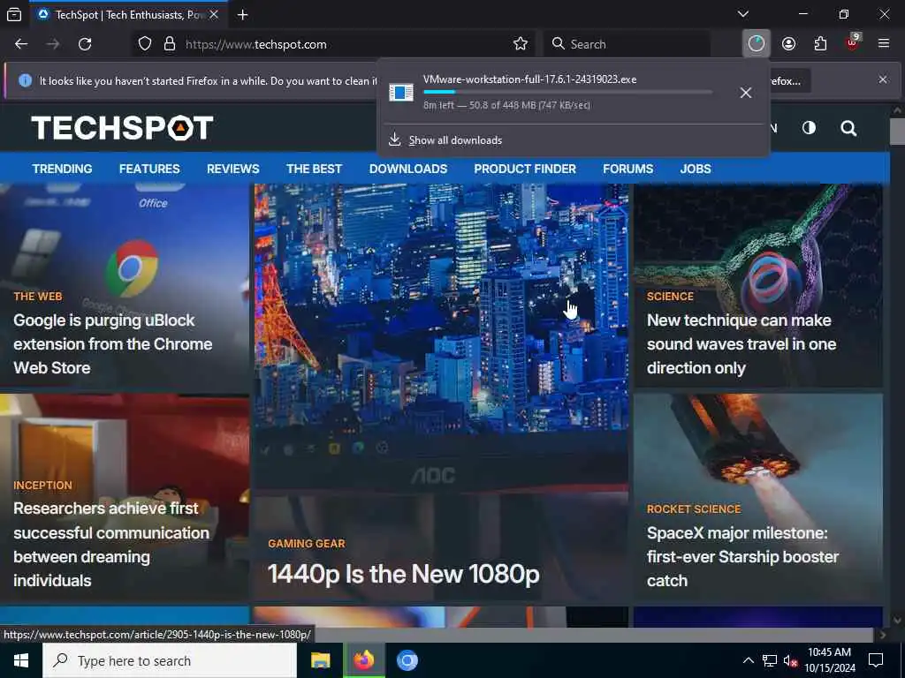This screenshot has width=905, height=678.
Task: Click the Firefox taskbar icon
Action: point(364,660)
